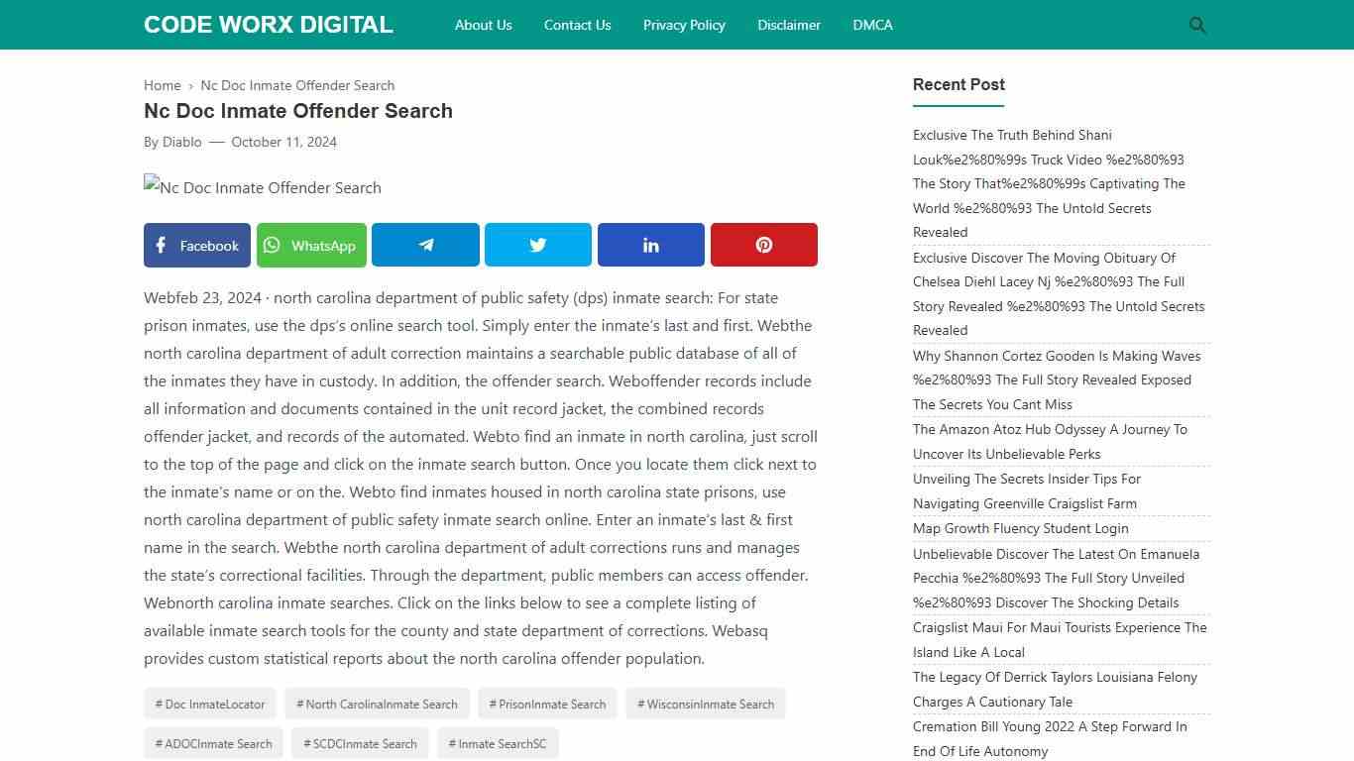Open the Contact Us page
Image resolution: width=1354 pixels, height=761 pixels.
point(577,25)
